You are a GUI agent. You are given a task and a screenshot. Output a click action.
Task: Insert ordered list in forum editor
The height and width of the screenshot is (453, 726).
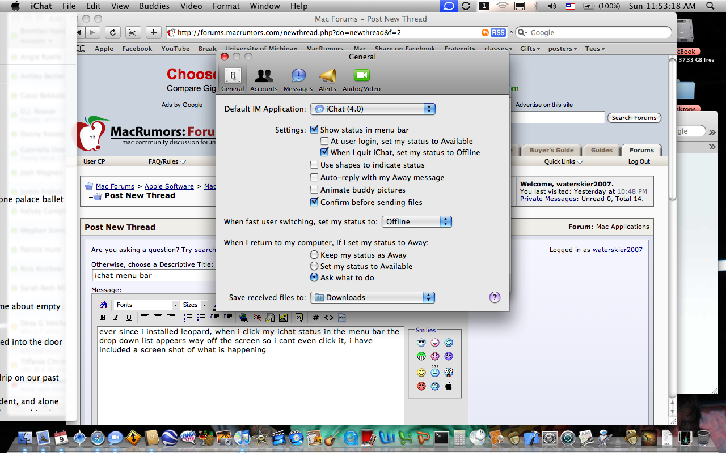coord(188,318)
